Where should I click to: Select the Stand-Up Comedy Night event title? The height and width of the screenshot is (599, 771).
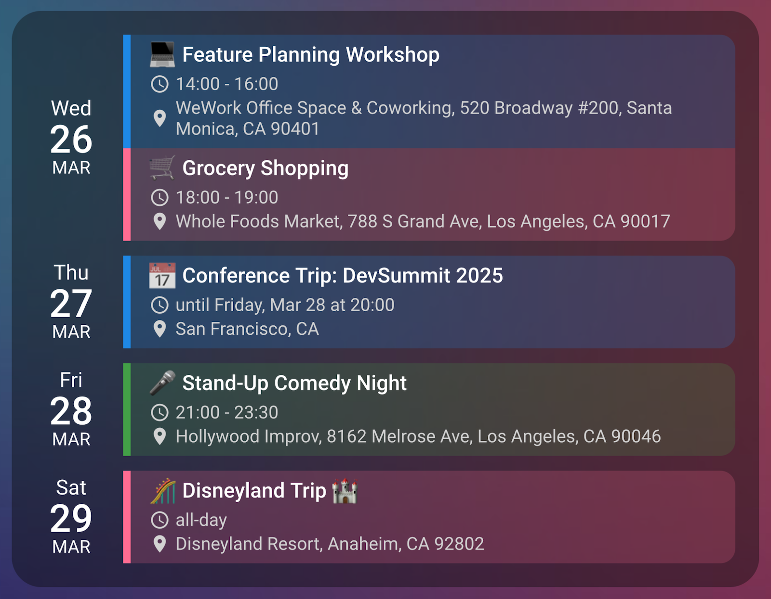click(x=294, y=383)
